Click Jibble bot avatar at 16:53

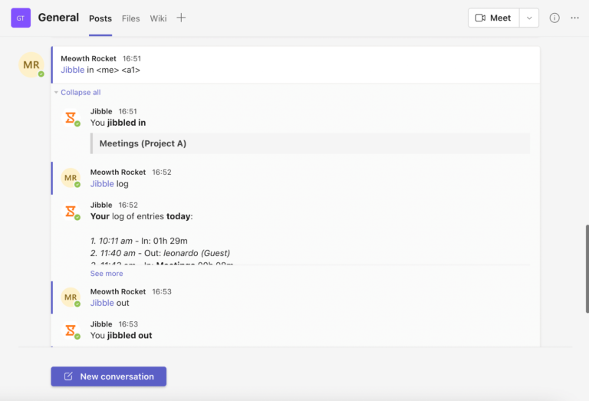(71, 330)
